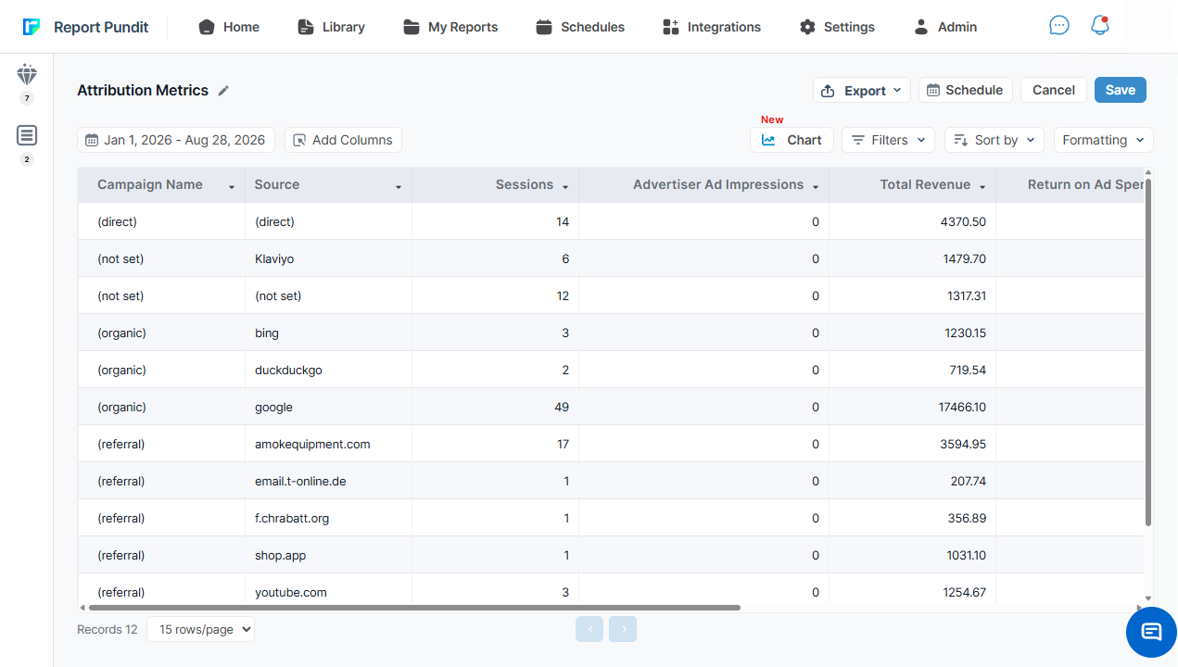The image size is (1178, 667).
Task: Open Campaign Name column menu arrow
Action: (x=232, y=187)
